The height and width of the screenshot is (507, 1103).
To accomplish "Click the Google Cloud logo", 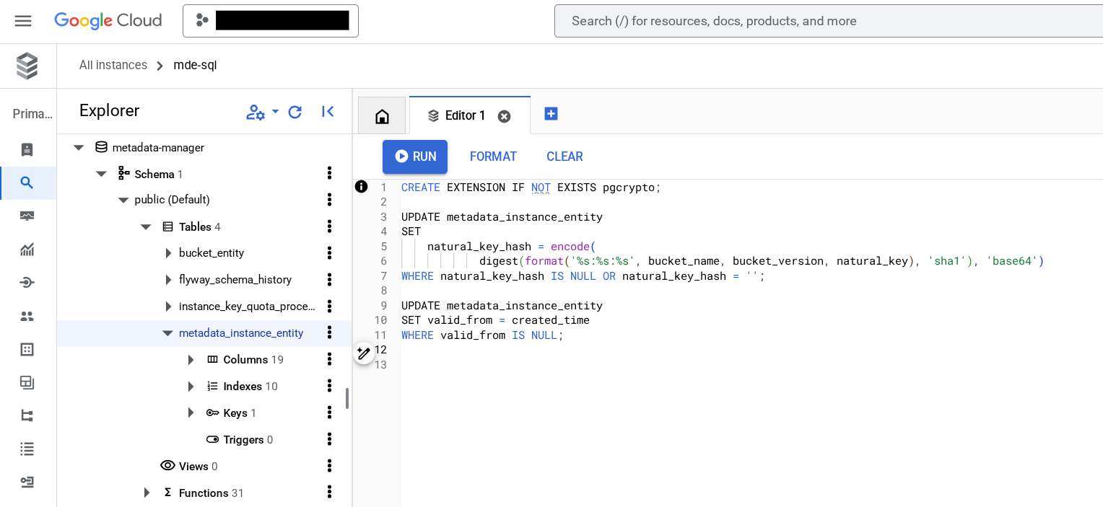I will pos(108,21).
